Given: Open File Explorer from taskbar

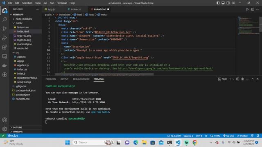Looking at the screenshot, I should coord(144,143).
